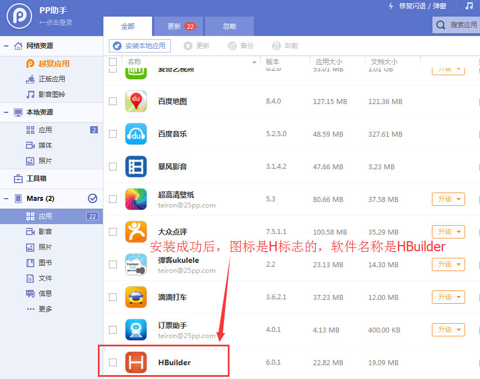Click 点击登录 link
Screen dimensions: 480x379
[56, 22]
